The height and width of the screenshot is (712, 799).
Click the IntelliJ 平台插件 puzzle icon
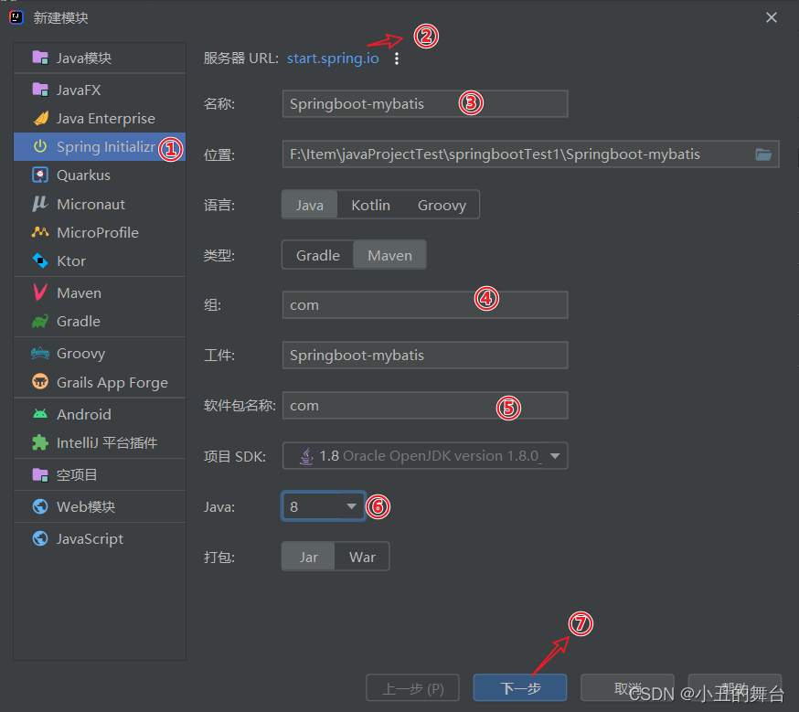click(40, 442)
